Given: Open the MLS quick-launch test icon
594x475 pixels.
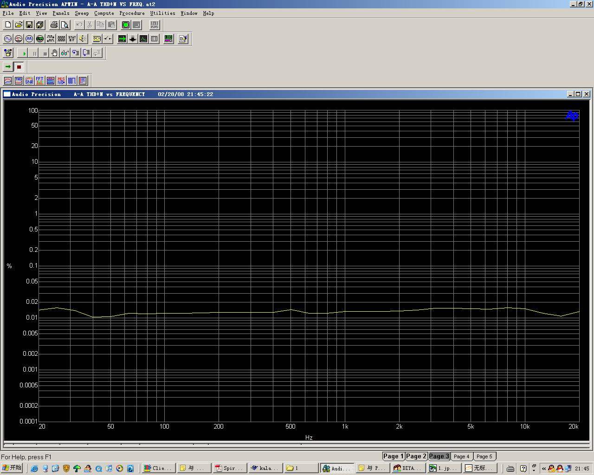Looking at the screenshot, I should 61,81.
